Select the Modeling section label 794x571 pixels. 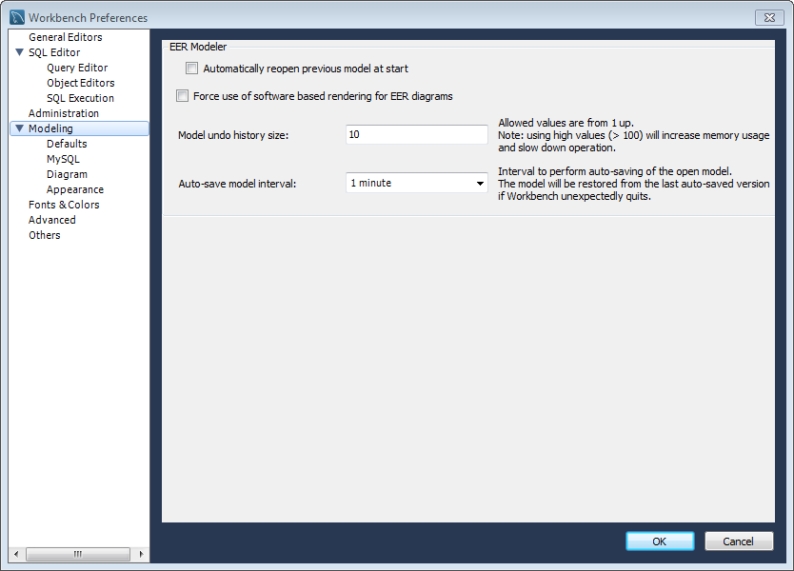(x=50, y=128)
